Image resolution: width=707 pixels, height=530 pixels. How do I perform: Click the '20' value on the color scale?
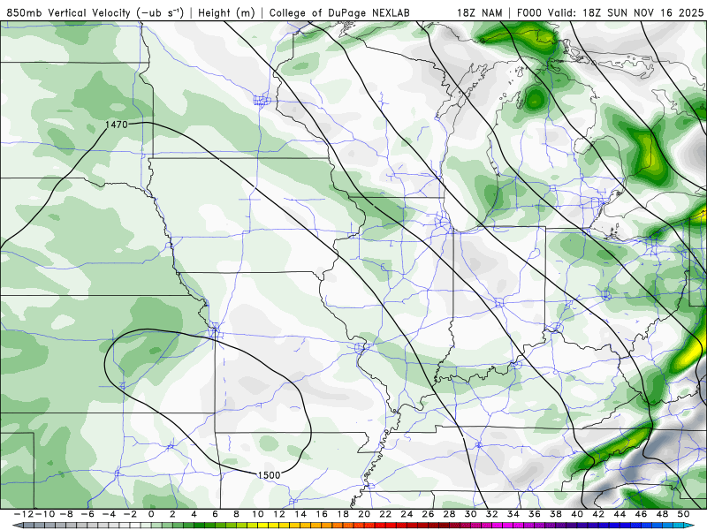(x=364, y=514)
